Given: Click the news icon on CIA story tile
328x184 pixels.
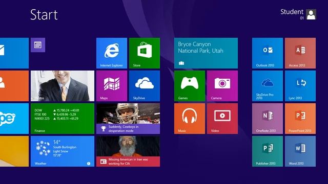Looking at the screenshot, I should coord(104,162).
